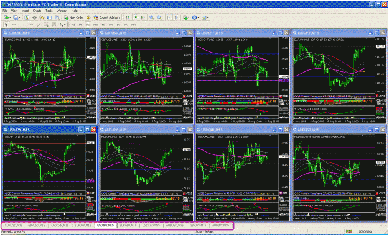Open the Help menu

click(x=75, y=11)
